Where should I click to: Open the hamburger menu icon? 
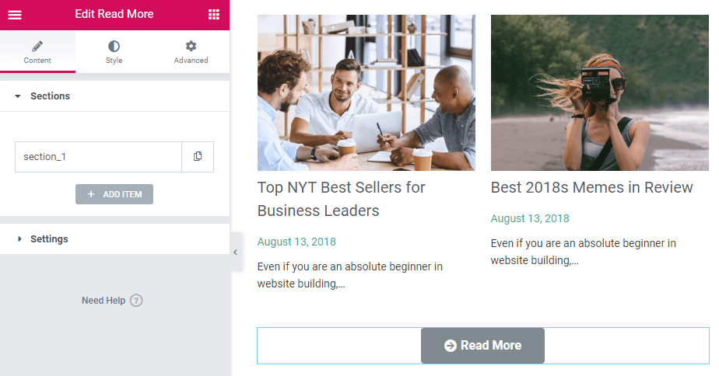[15, 15]
